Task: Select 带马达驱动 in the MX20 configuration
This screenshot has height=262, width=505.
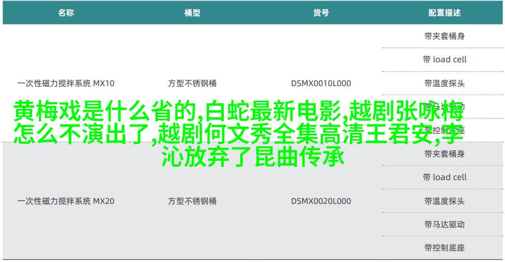Action: point(444,224)
